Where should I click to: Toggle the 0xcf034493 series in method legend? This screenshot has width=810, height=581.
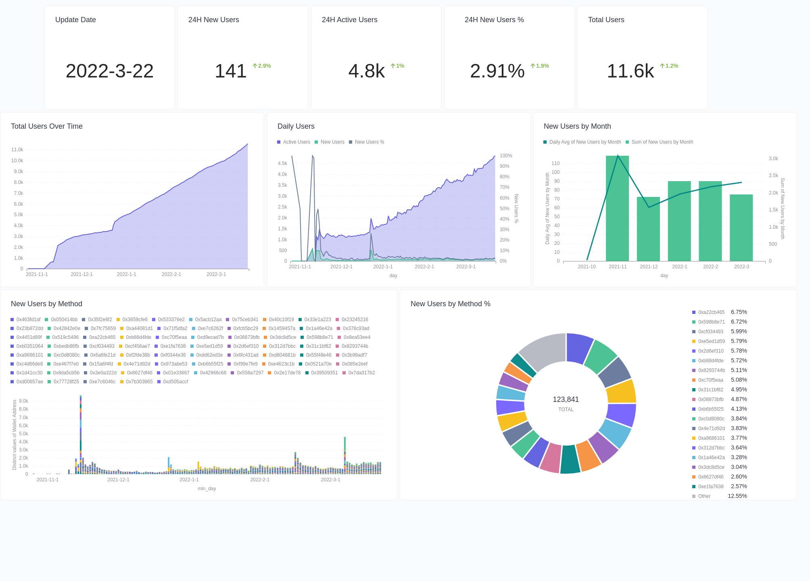point(86,346)
